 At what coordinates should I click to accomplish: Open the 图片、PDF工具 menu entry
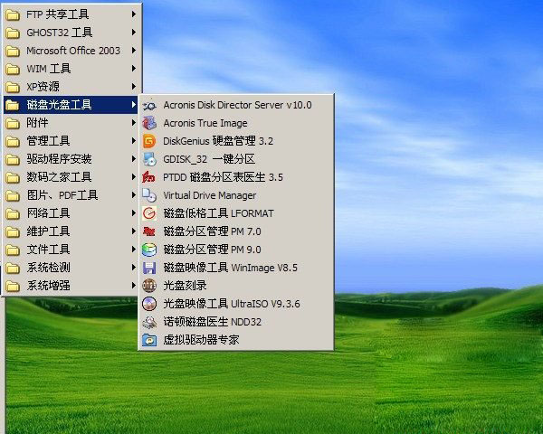(x=71, y=195)
